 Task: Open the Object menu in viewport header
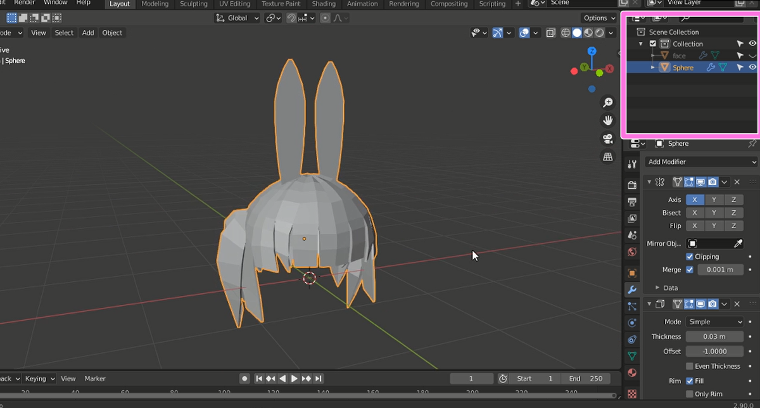pos(112,33)
